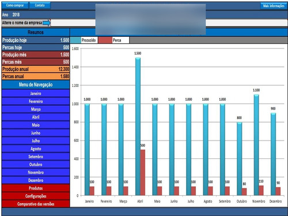Open the Abril month sheet
Viewport: 288px width, 216px height.
36,117
